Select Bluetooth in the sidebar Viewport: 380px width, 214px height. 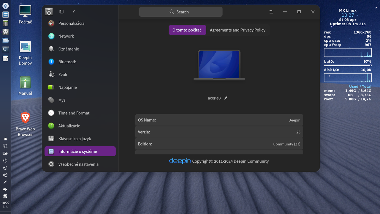pos(80,62)
